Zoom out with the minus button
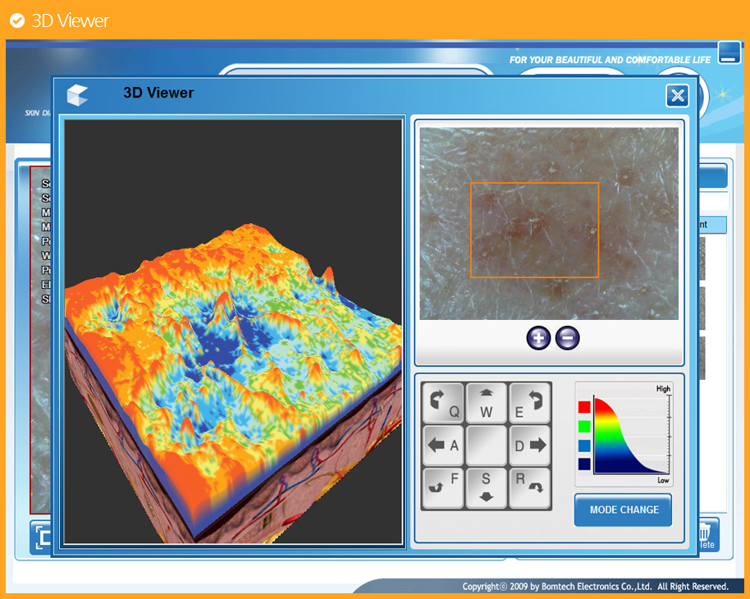This screenshot has width=750, height=599. tap(567, 338)
